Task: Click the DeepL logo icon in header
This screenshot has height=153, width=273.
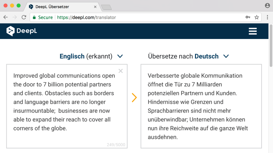Action: (x=10, y=31)
